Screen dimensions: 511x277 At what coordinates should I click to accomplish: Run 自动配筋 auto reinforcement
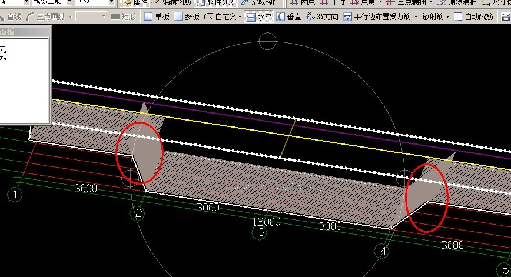473,16
